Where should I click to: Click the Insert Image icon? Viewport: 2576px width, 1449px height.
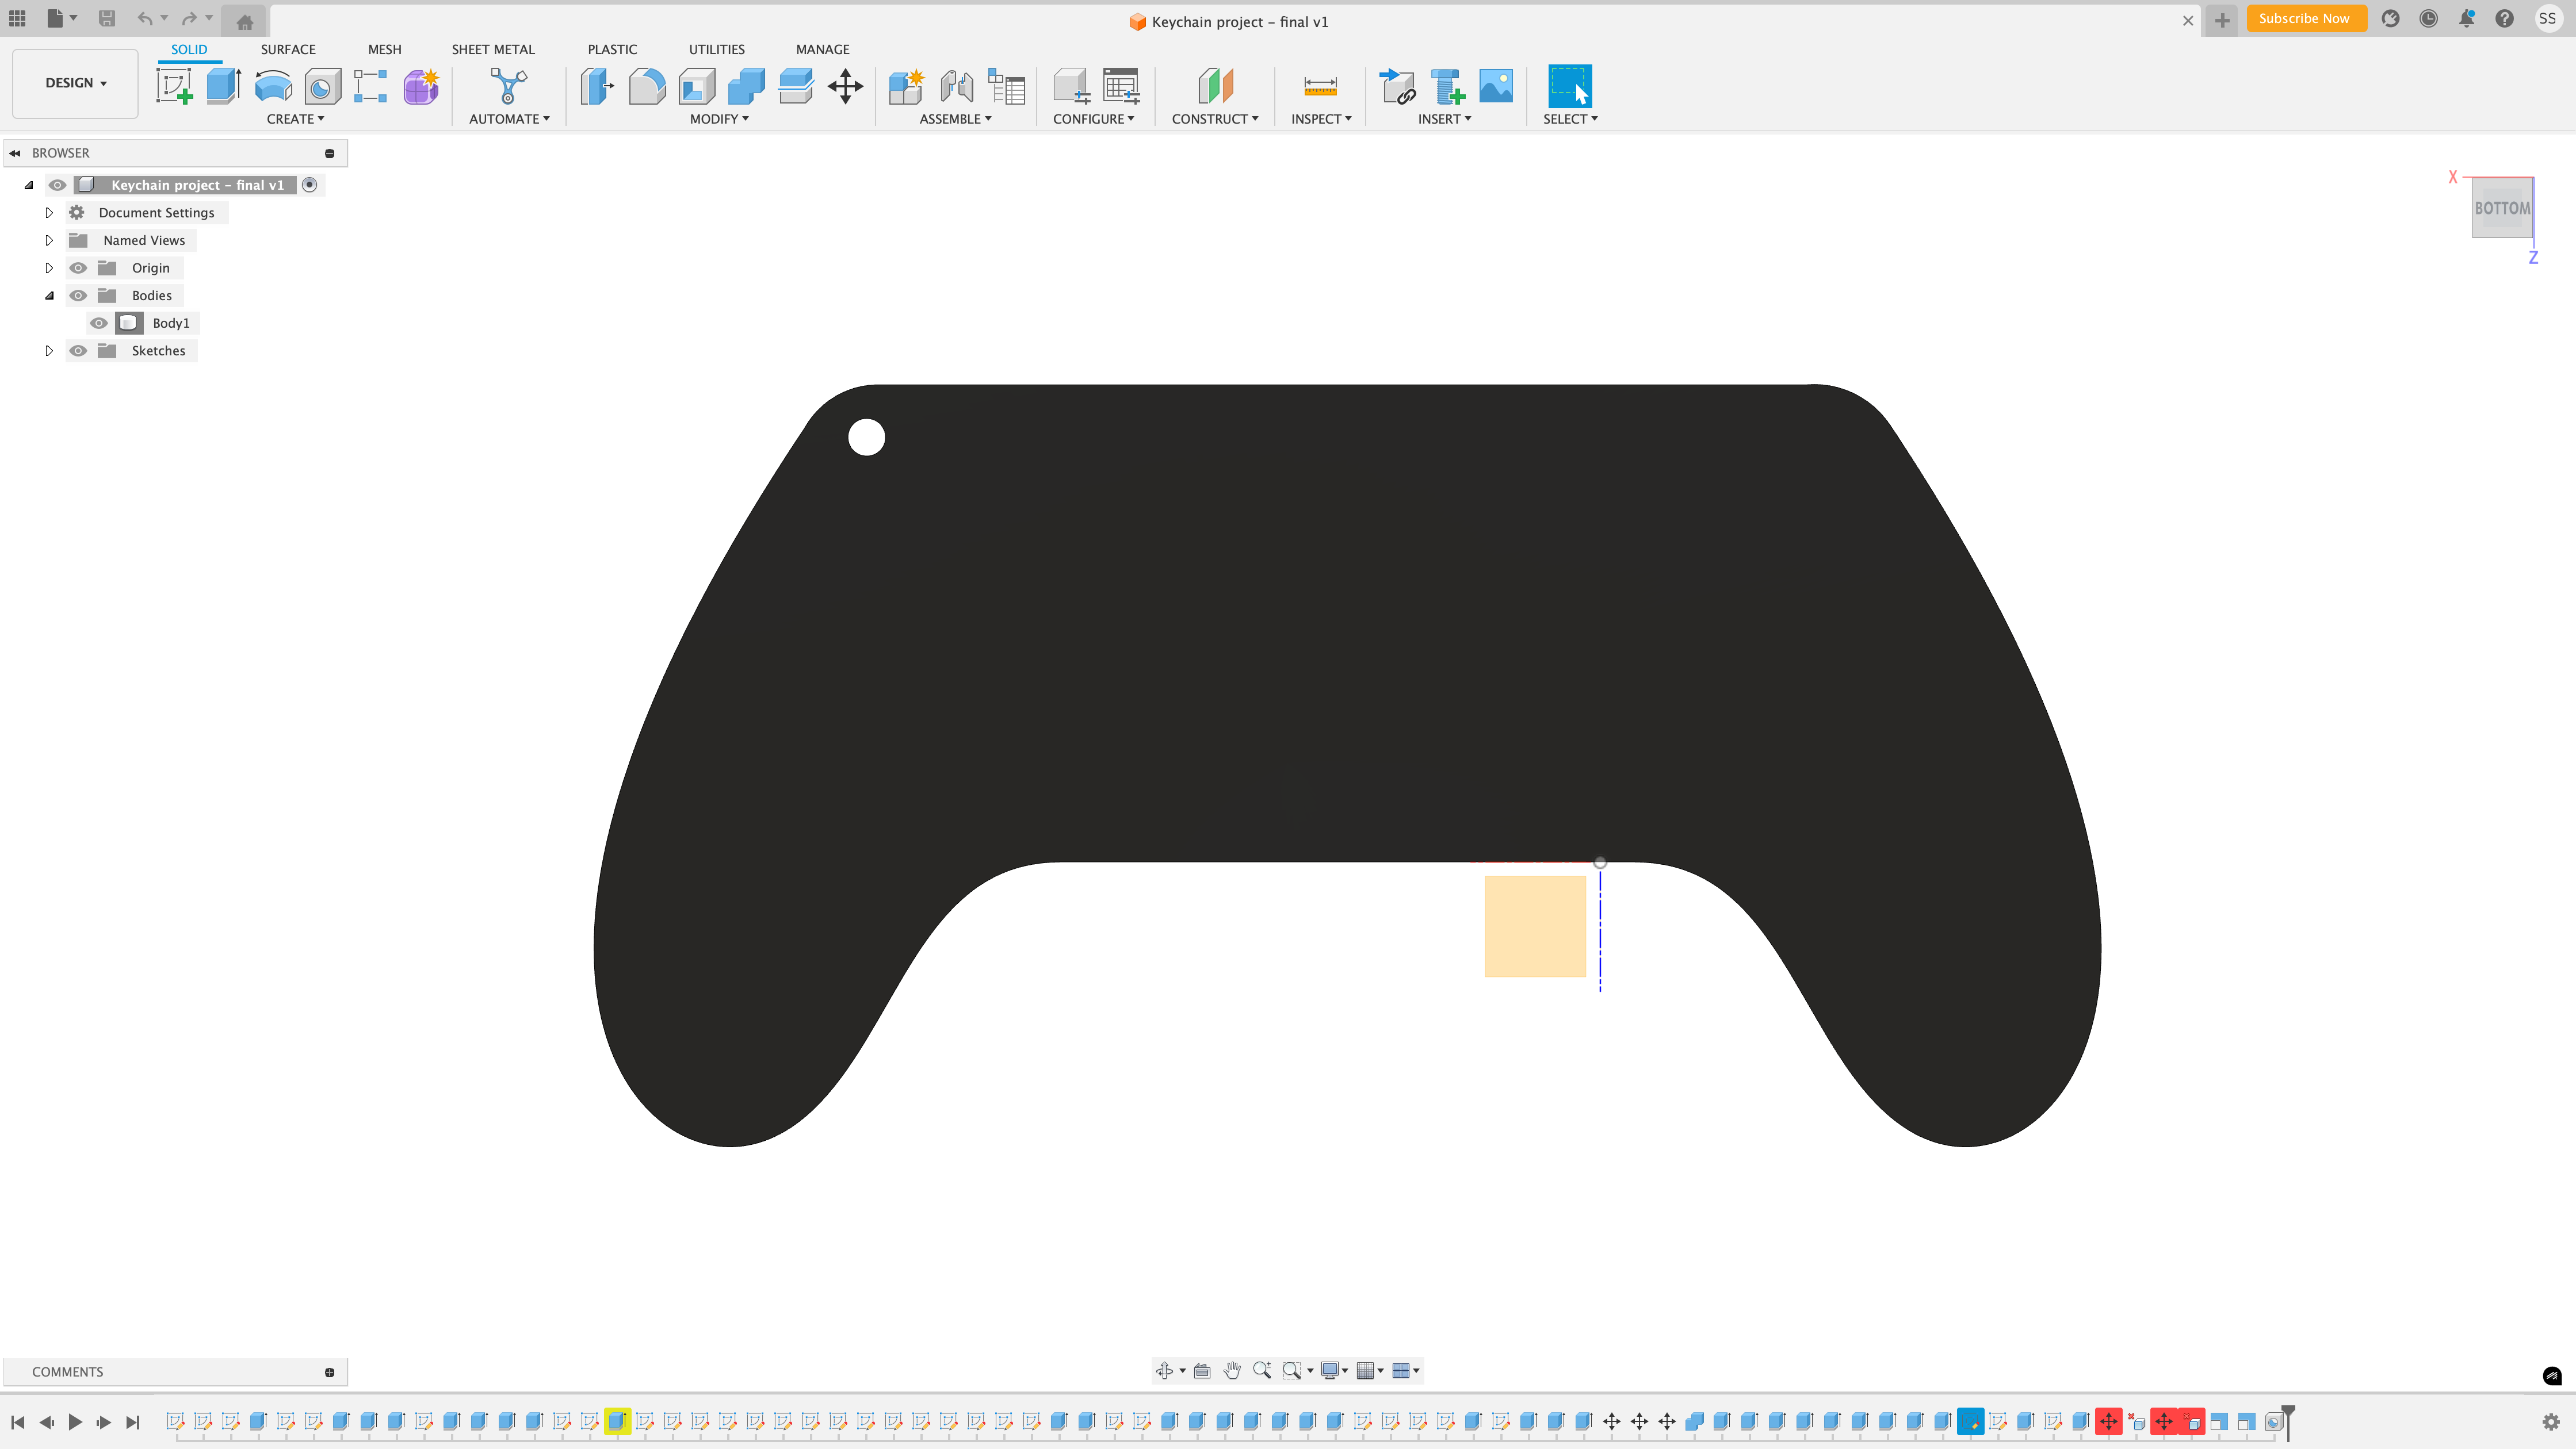(1495, 86)
